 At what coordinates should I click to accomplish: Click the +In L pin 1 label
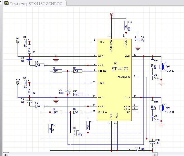point(101,42)
